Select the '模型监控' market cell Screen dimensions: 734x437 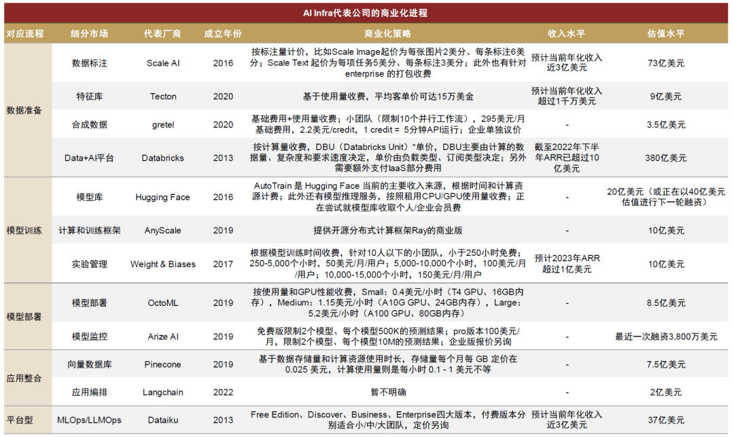pyautogui.click(x=90, y=337)
